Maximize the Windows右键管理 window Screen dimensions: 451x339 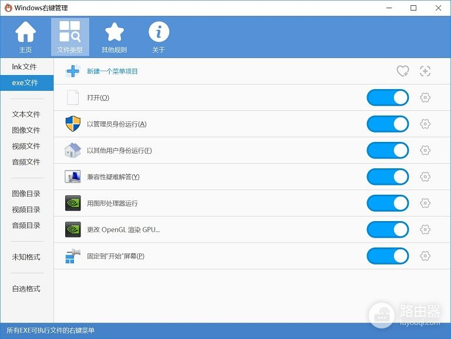click(413, 8)
